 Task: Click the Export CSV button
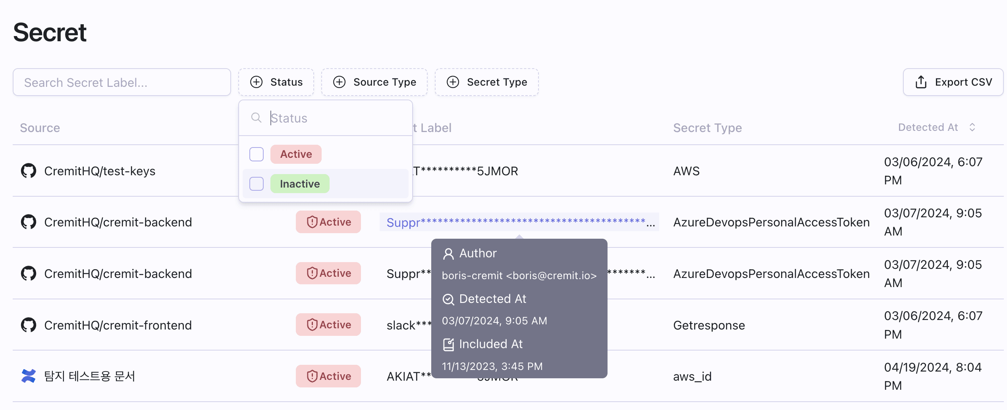coord(953,82)
